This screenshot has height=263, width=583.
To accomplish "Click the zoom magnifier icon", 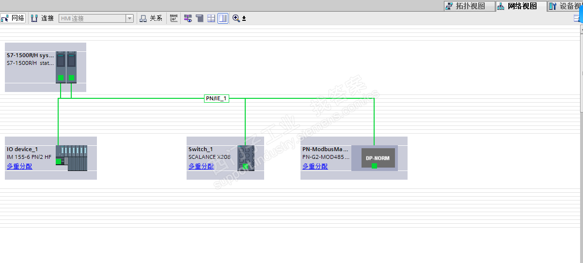I will click(x=236, y=18).
